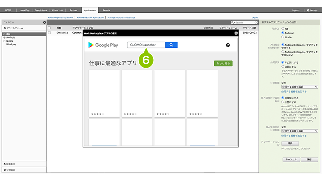This screenshot has height=181, width=322.
Task: Open the HOME tab
Action: [8, 10]
